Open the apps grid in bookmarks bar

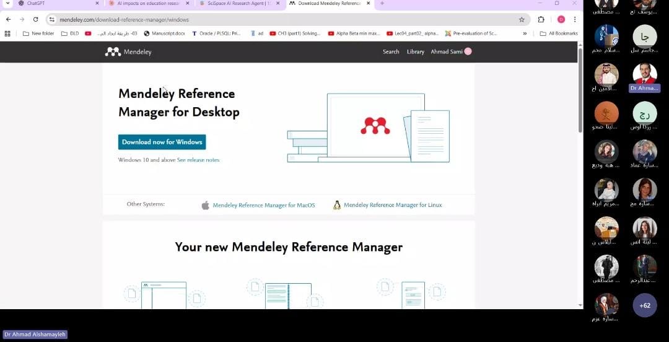click(x=7, y=33)
